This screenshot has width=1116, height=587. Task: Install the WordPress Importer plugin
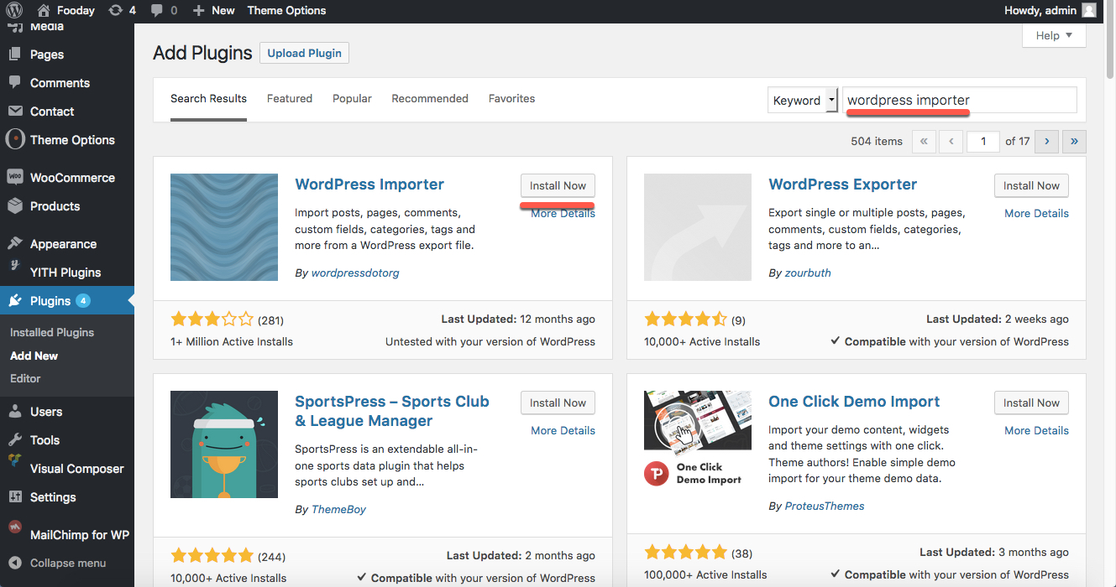[x=558, y=185]
